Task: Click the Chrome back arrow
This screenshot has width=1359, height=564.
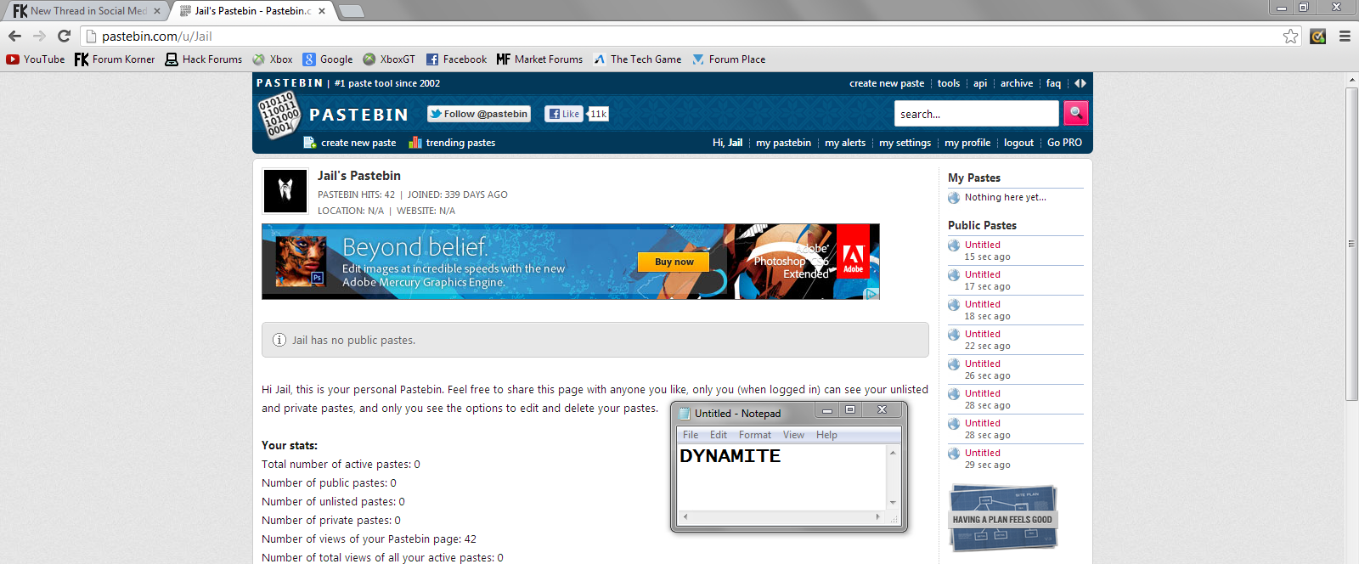Action: point(14,36)
